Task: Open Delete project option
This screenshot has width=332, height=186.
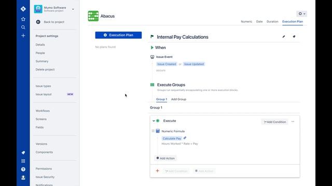Action: coord(45,69)
